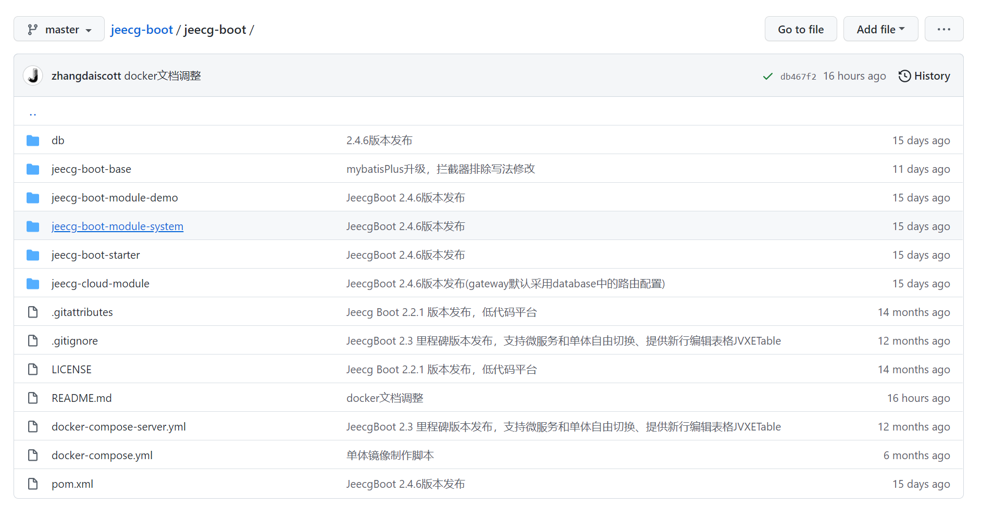Click the db folder icon
The width and height of the screenshot is (981, 506).
coord(32,140)
